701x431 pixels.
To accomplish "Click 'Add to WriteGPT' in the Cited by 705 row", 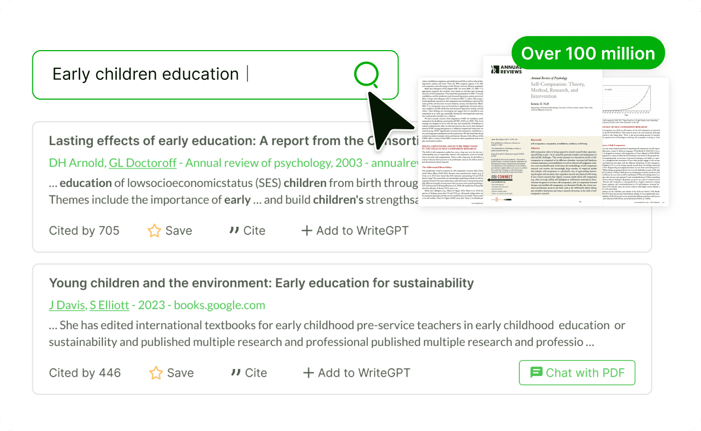I will coord(362,231).
